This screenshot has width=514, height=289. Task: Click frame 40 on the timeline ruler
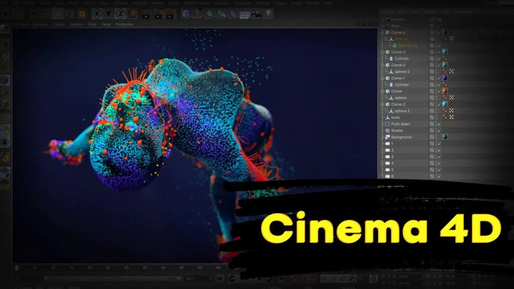click(163, 268)
